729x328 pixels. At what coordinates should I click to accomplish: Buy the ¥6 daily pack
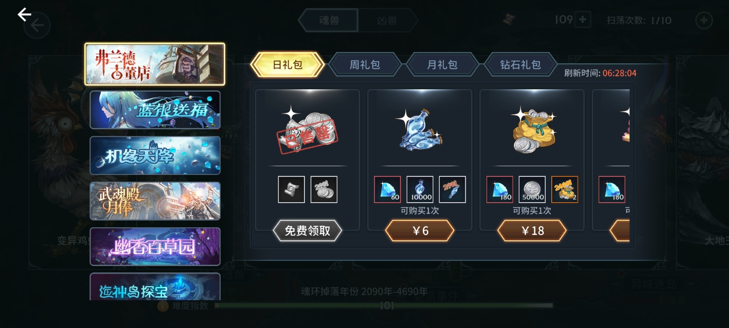coord(420,231)
